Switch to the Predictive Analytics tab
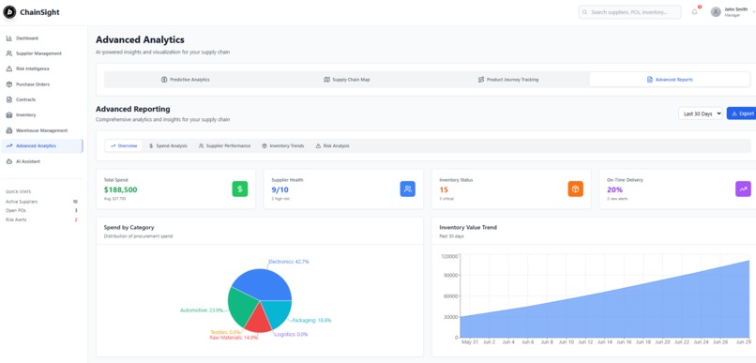The height and width of the screenshot is (363, 756). [186, 80]
